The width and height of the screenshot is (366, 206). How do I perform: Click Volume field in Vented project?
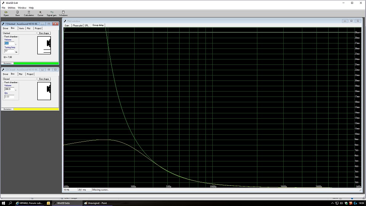click(x=9, y=43)
